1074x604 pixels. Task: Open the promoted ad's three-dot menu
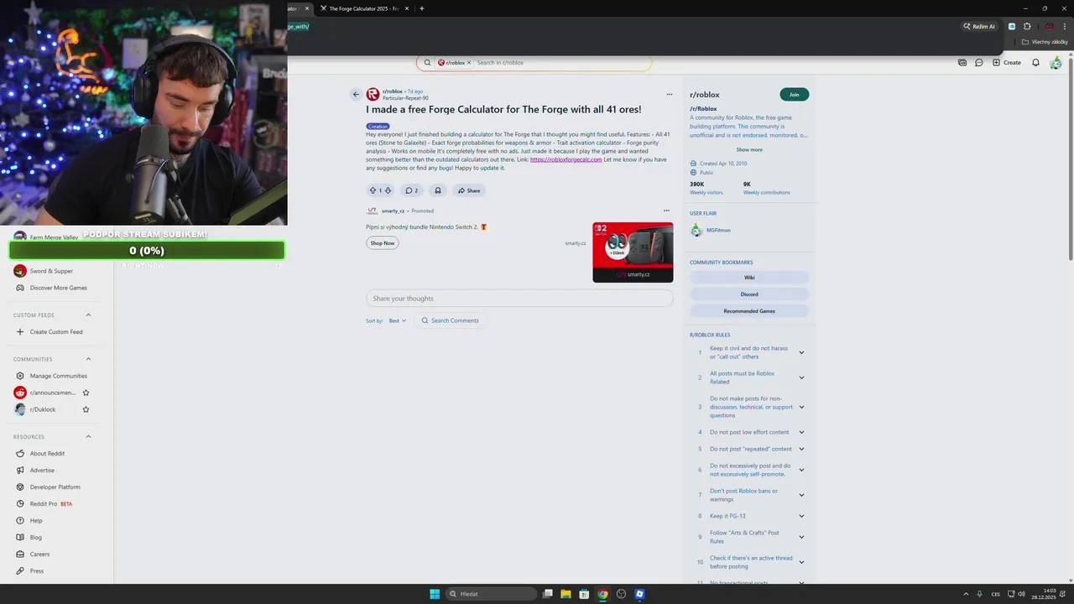tap(666, 211)
